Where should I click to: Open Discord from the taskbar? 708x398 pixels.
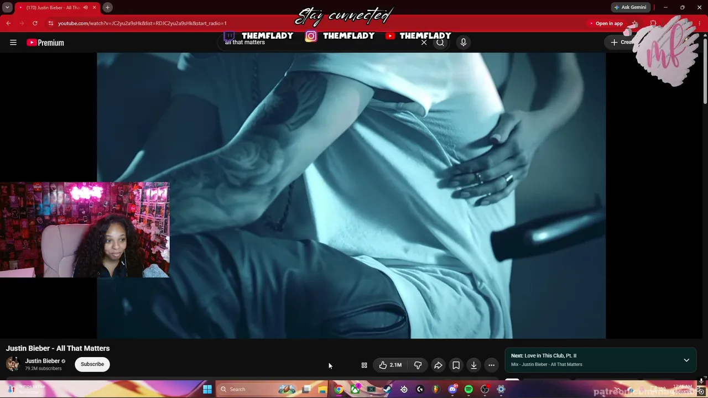click(x=452, y=389)
